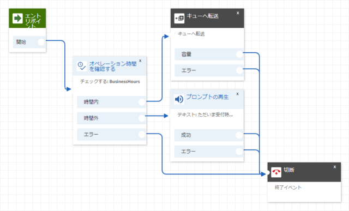The height and width of the screenshot is (211, 349).
Task: Click the 終了イベント text
Action: 288,188
